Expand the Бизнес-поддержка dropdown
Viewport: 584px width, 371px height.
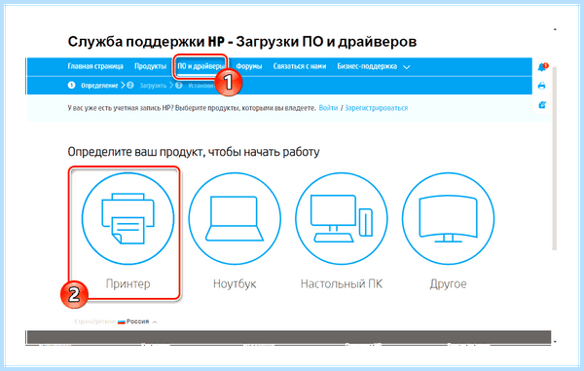pyautogui.click(x=373, y=66)
